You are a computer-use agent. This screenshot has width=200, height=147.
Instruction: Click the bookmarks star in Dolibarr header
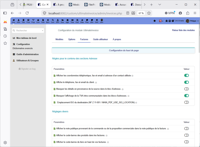click(154, 21)
